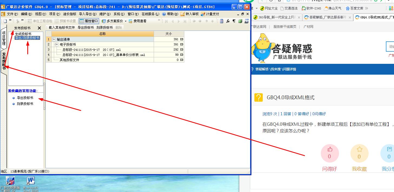Click the 预算书设置 toolbar button
394x192 pixels.
click(65, 21)
